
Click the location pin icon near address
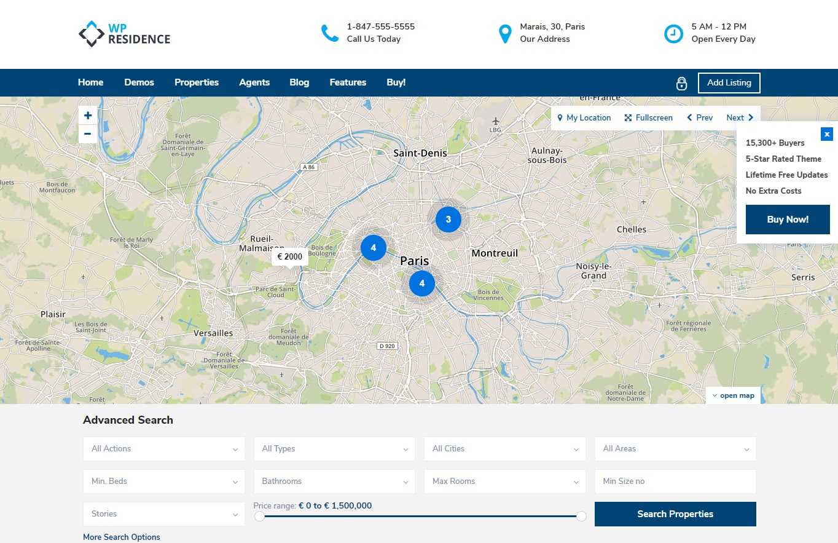click(x=505, y=34)
